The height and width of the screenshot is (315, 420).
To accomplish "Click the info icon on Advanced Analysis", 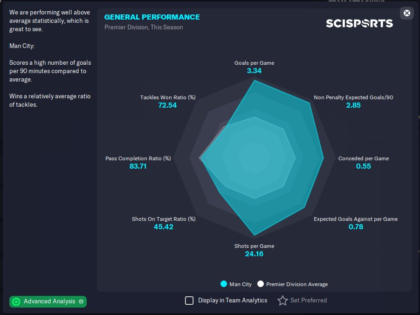I will [81, 301].
